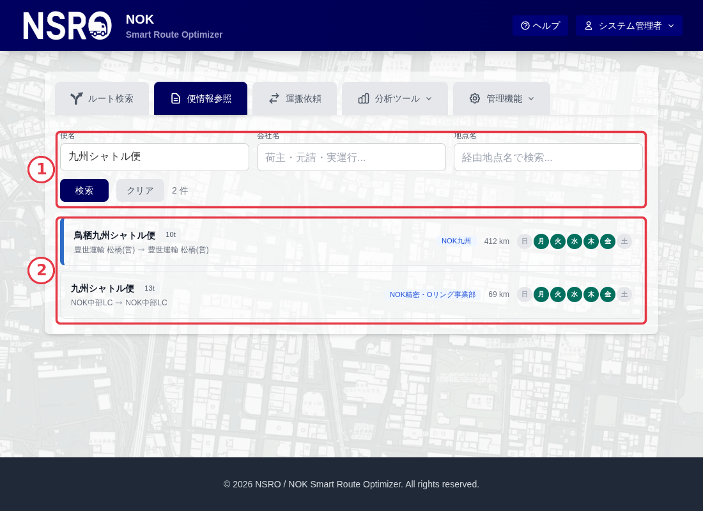Click the ヘルプ button
This screenshot has height=511, width=703.
pyautogui.click(x=540, y=26)
